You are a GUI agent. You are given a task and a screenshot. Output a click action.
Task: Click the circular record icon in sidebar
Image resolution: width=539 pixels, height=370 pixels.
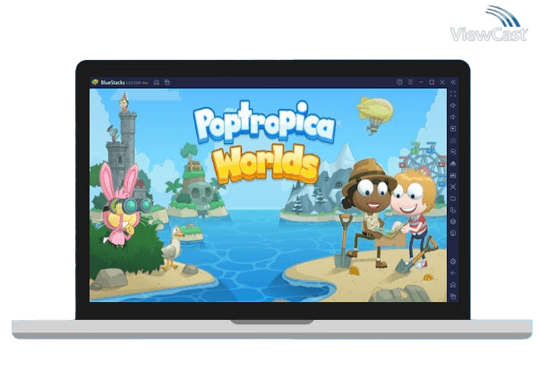453,152
